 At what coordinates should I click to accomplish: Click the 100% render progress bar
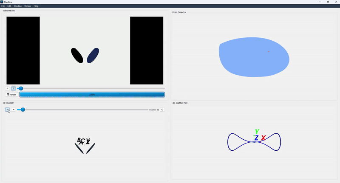(x=92, y=95)
